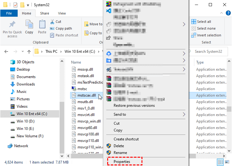Select the msutb.dll file

[85, 102]
